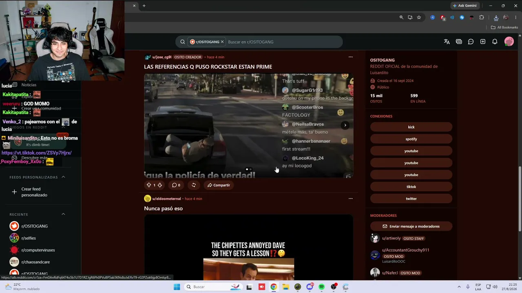Open Reddit chat messages
The width and height of the screenshot is (522, 293).
tap(471, 42)
